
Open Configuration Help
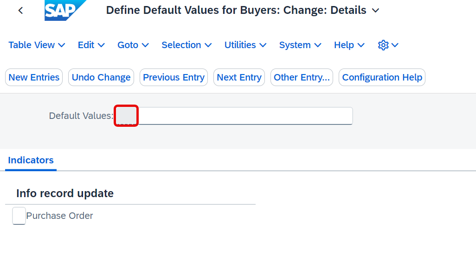point(382,77)
